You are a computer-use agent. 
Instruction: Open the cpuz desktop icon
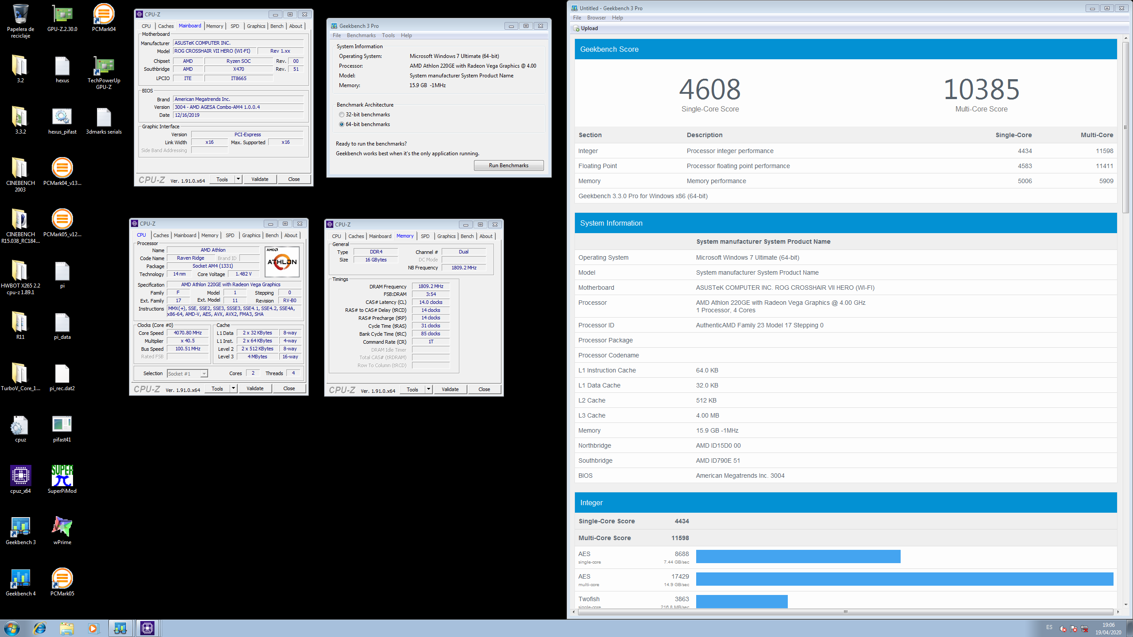(x=20, y=428)
